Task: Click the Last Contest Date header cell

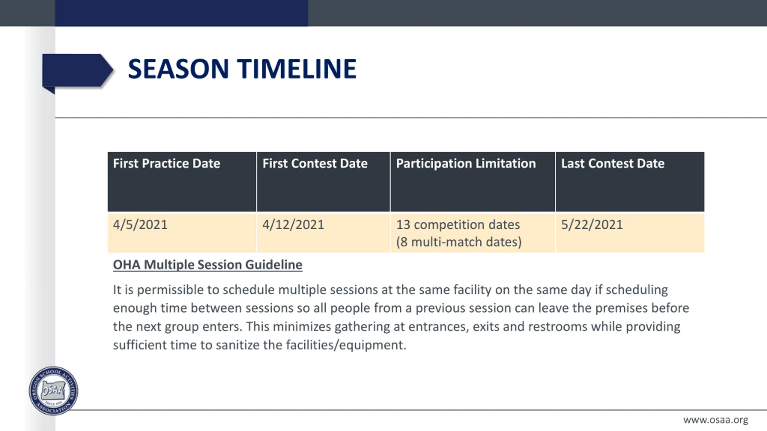Action: (630, 182)
